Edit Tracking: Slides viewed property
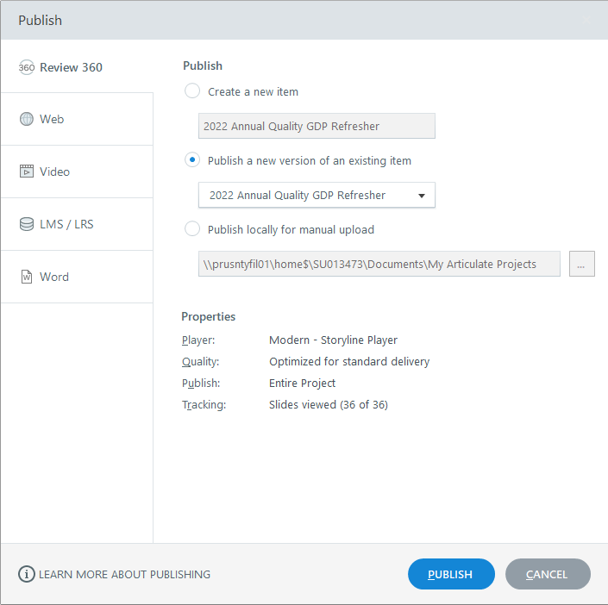 [x=328, y=404]
